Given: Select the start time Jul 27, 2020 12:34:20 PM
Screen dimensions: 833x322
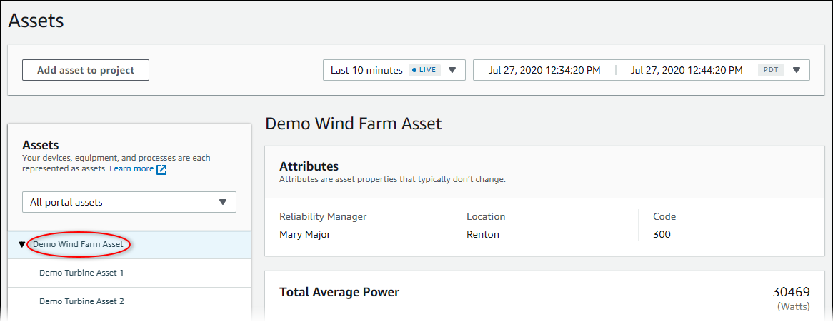Looking at the screenshot, I should [x=544, y=70].
